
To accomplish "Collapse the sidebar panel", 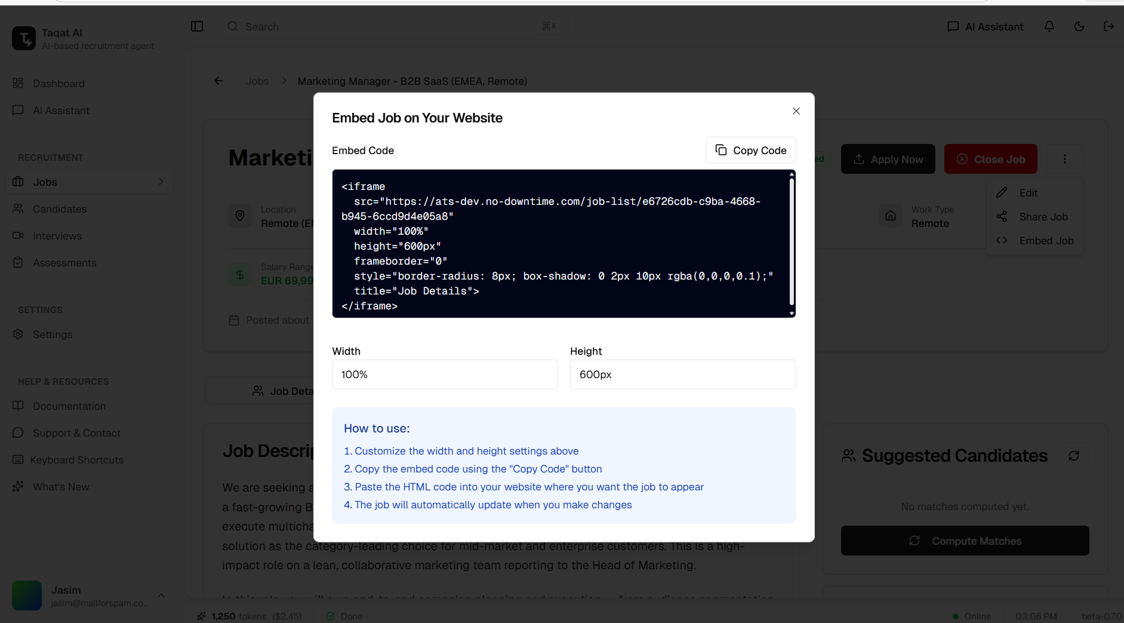I will click(x=197, y=26).
